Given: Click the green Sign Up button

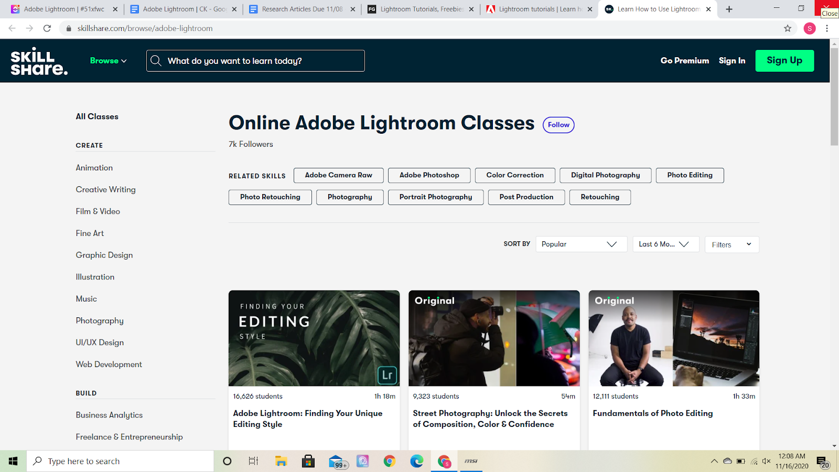Looking at the screenshot, I should (x=784, y=61).
